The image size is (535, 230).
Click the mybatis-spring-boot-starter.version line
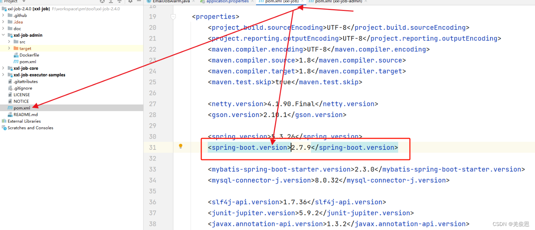click(x=366, y=169)
